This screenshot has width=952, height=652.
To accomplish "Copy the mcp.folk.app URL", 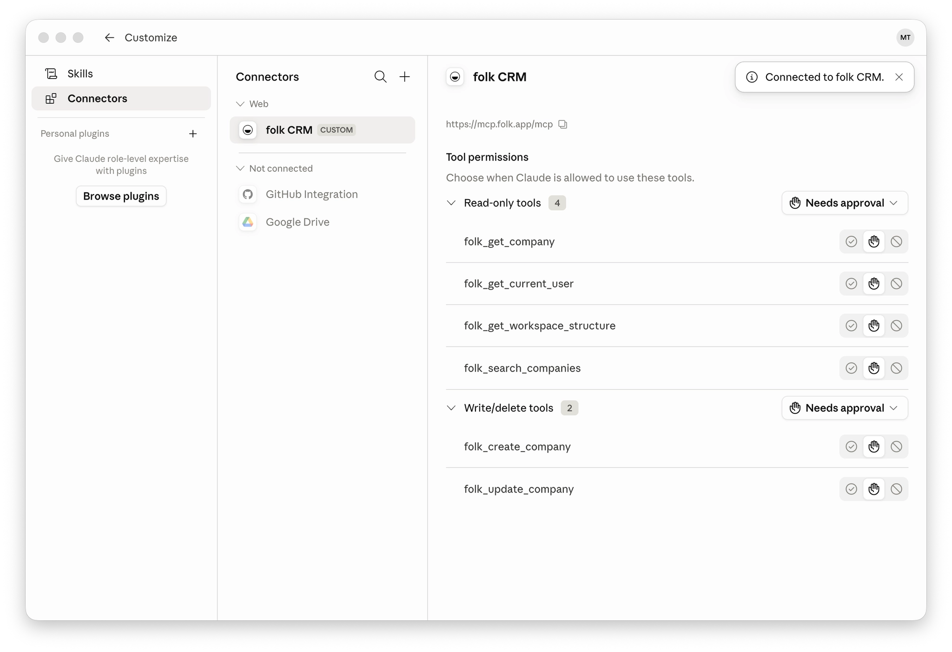I will [x=563, y=124].
